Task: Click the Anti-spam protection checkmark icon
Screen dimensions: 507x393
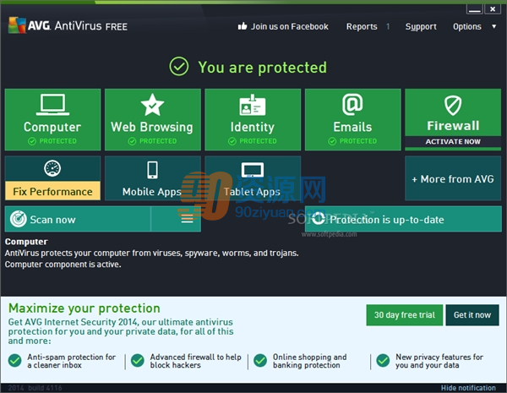Action: pyautogui.click(x=15, y=360)
